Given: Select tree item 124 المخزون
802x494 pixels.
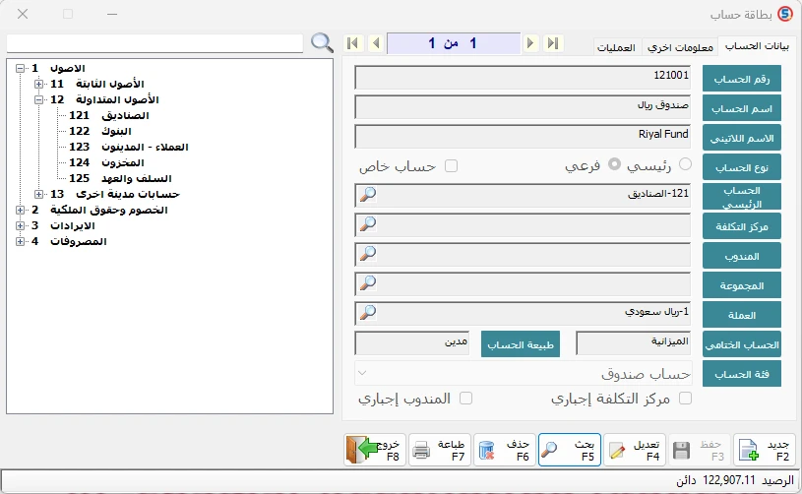Looking at the screenshot, I should tap(106, 162).
